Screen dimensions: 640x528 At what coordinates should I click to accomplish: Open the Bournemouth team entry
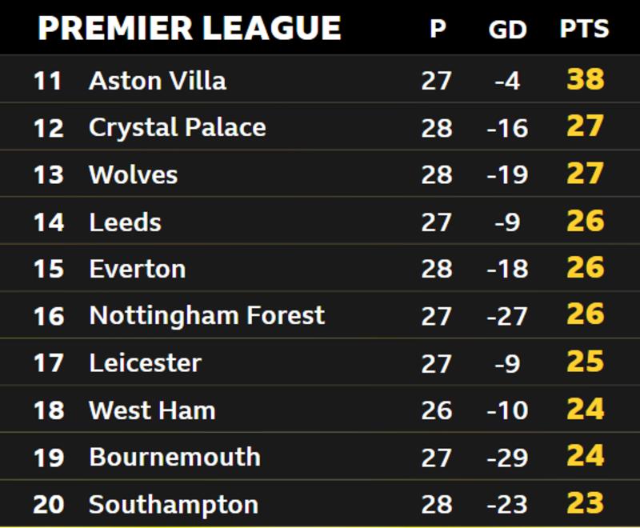coord(174,457)
